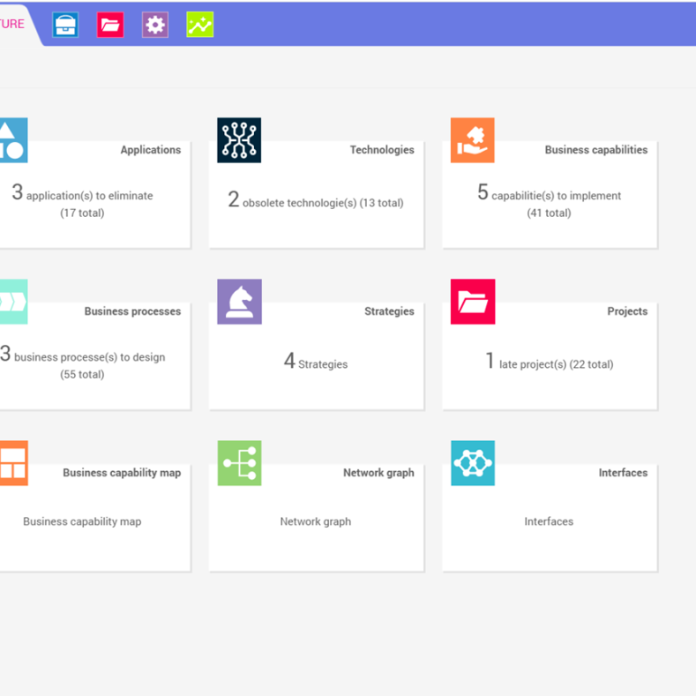Image resolution: width=696 pixels, height=696 pixels.
Task: Open the Interfaces text link in the tile
Action: [549, 521]
